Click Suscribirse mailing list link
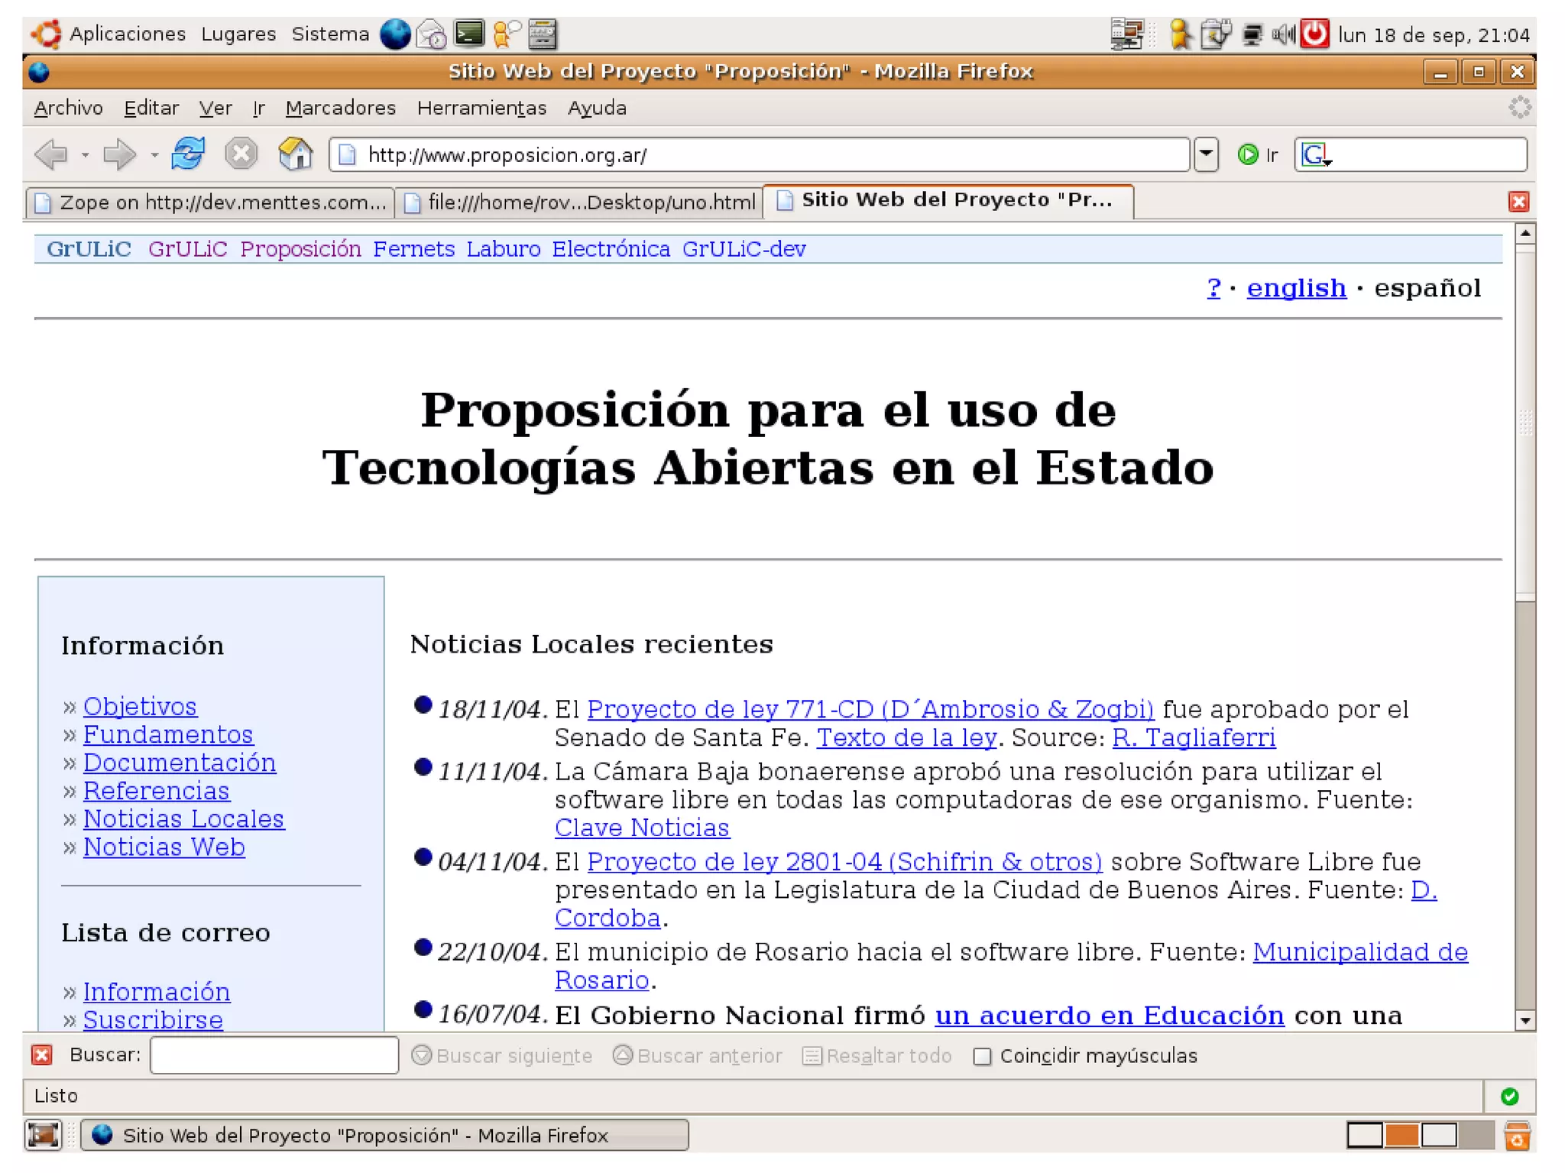The image size is (1565, 1173). 153,1019
